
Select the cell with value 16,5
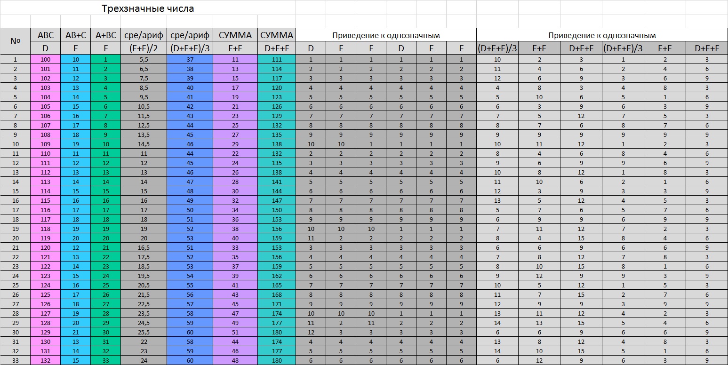[144, 248]
